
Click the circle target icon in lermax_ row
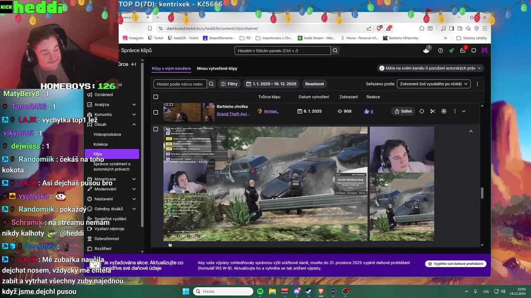click(x=421, y=111)
